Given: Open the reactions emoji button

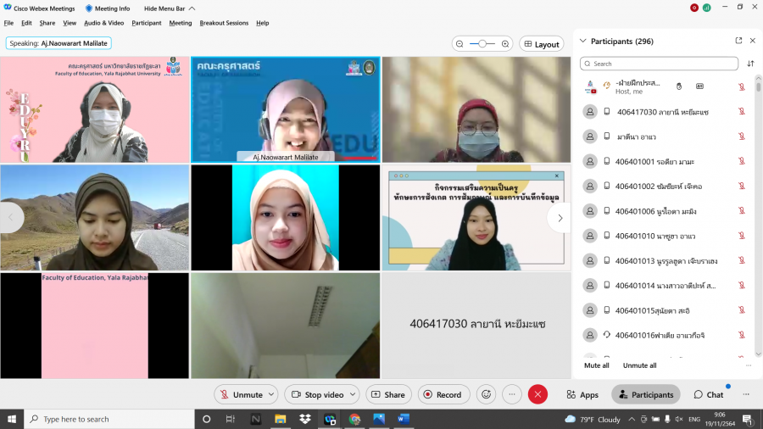Looking at the screenshot, I should point(487,394).
